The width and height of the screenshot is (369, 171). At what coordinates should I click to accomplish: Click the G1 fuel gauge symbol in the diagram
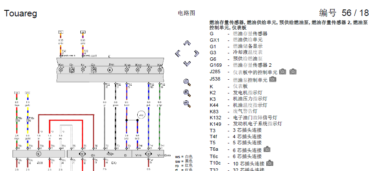tap(72, 70)
